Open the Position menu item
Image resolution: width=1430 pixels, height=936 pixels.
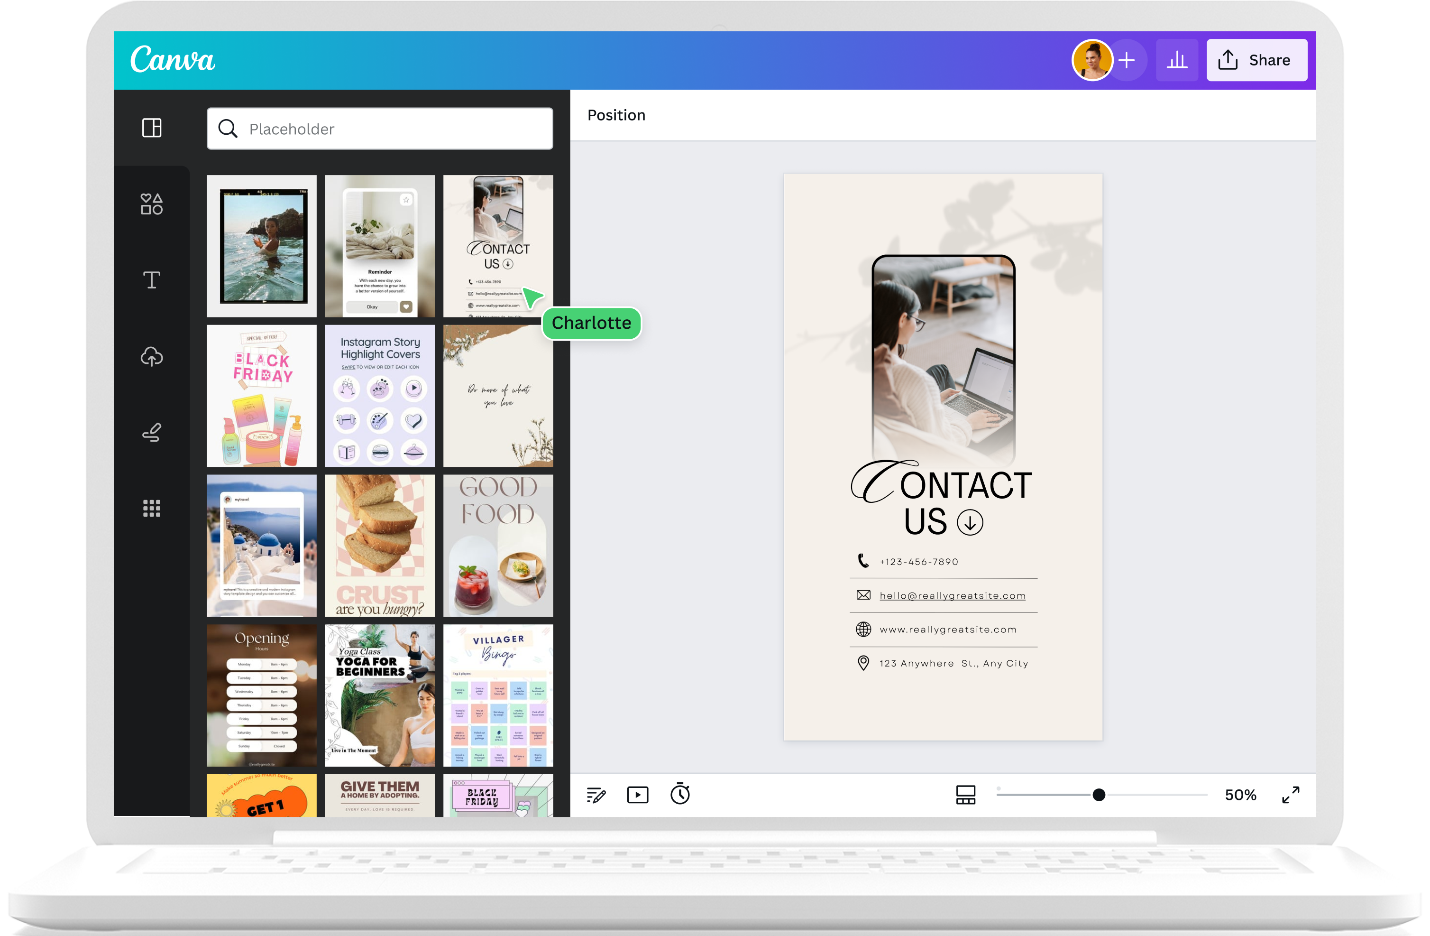[616, 115]
